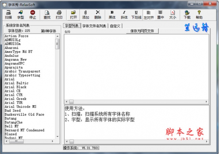The height and width of the screenshot is (154, 219).
Task: Select 置中 center alignment
Action: pyautogui.click(x=160, y=15)
